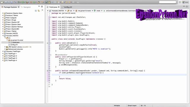
Task: Close the Package Explorer view tab
Action: [18, 7]
